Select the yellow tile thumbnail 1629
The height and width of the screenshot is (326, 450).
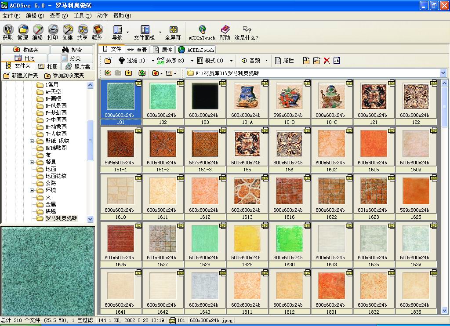point(247,239)
